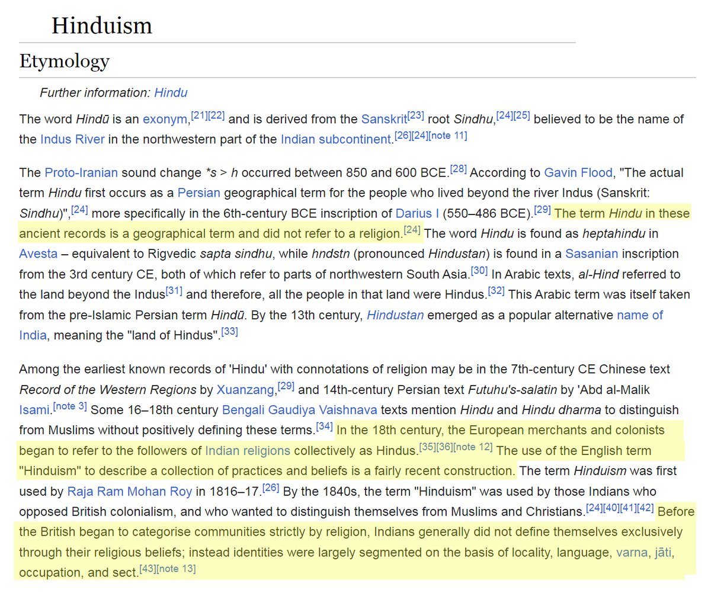Open citation [23] after Sanskrit

(x=416, y=116)
